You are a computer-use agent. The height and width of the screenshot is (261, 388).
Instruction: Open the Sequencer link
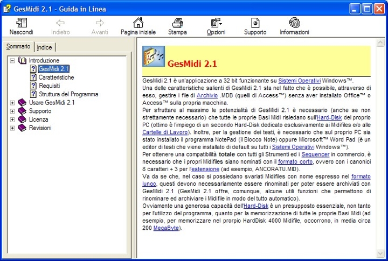point(315,154)
